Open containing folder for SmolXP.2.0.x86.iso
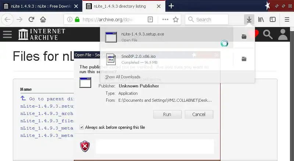Image resolution: width=294 pixels, height=161 pixels. point(244,59)
